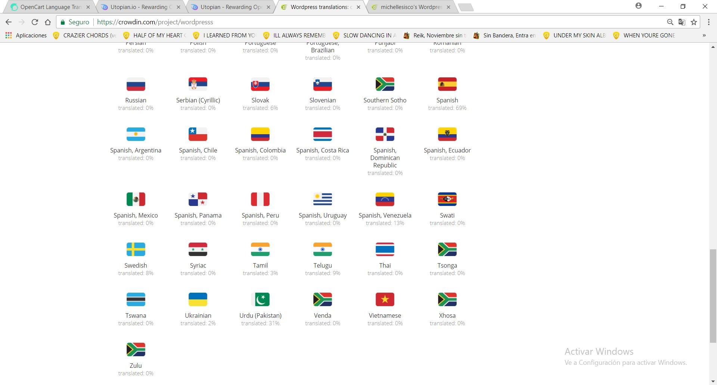Open the Spanish language name link
717x385 pixels.
click(x=447, y=100)
